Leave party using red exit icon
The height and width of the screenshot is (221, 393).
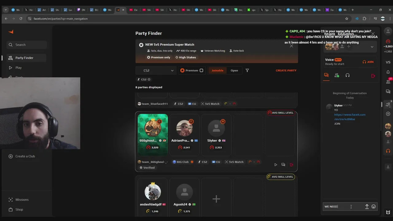pyautogui.click(x=373, y=76)
